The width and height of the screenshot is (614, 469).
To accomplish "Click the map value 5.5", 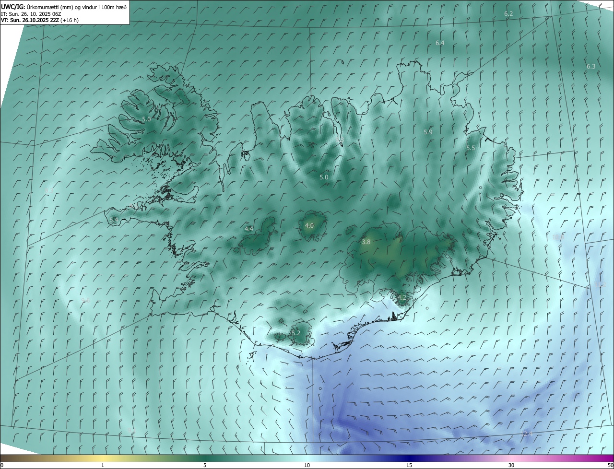I will pos(471,149).
